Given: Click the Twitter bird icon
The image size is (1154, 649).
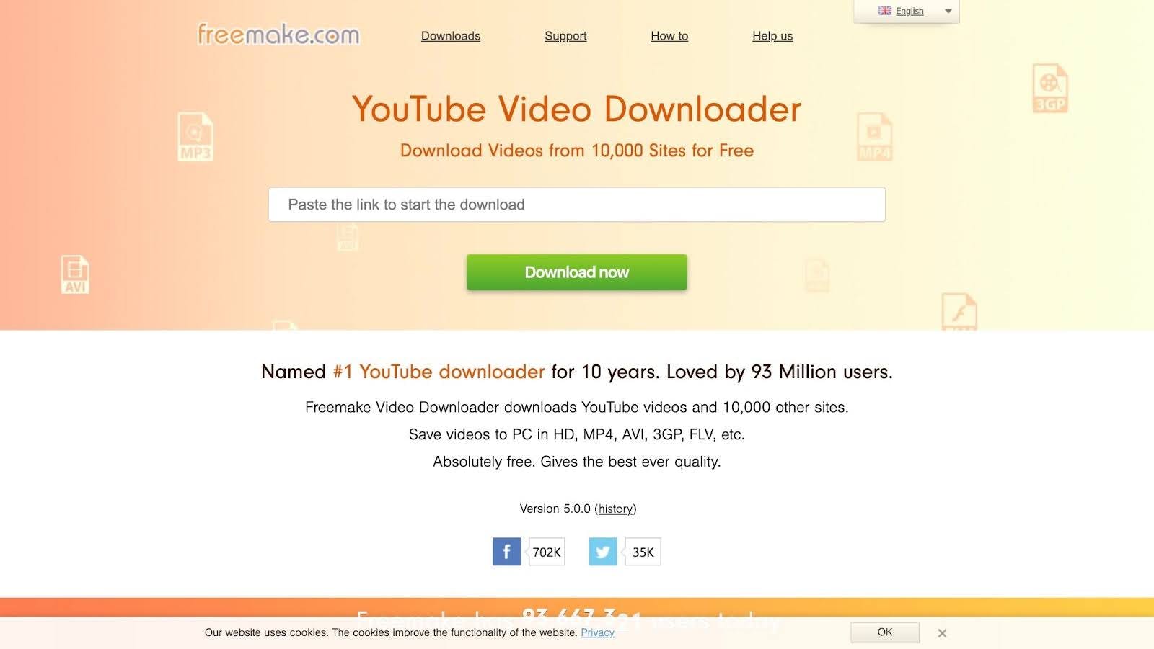Looking at the screenshot, I should 602,552.
